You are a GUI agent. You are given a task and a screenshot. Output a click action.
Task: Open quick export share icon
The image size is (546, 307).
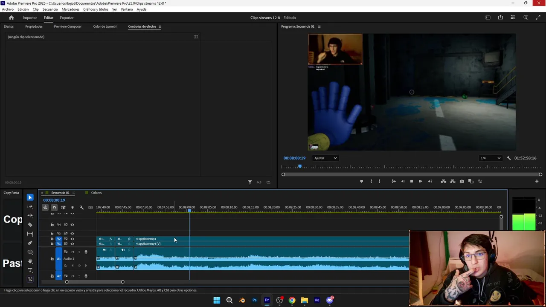[x=500, y=17]
